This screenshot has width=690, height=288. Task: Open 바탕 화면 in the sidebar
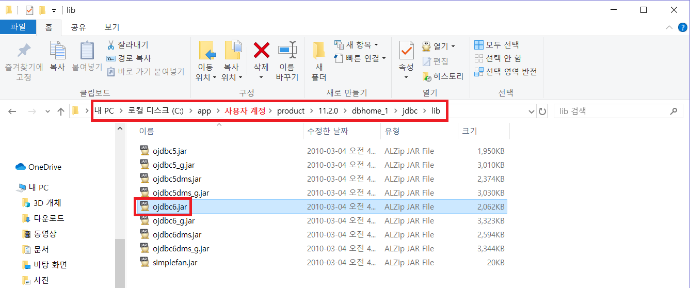point(44,265)
